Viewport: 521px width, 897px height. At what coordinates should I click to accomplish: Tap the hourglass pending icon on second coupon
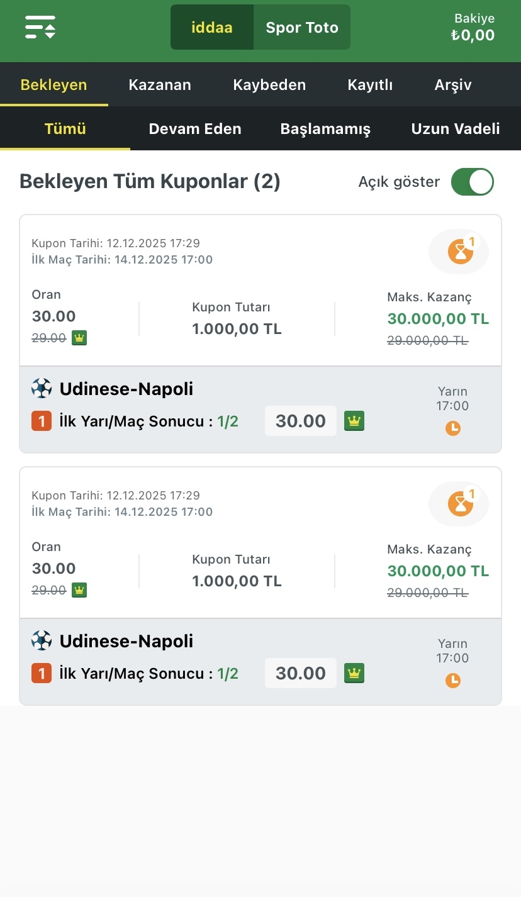coord(459,503)
